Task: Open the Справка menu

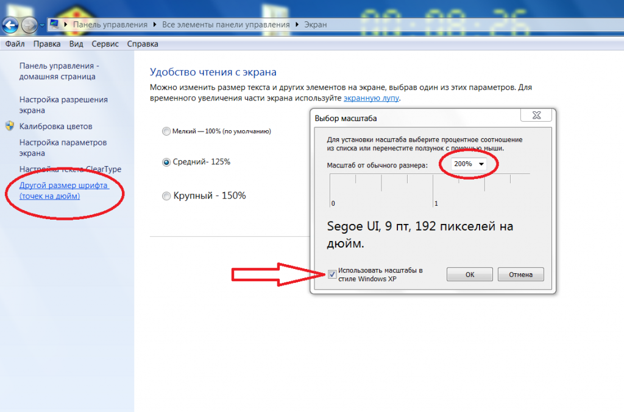Action: click(x=143, y=44)
